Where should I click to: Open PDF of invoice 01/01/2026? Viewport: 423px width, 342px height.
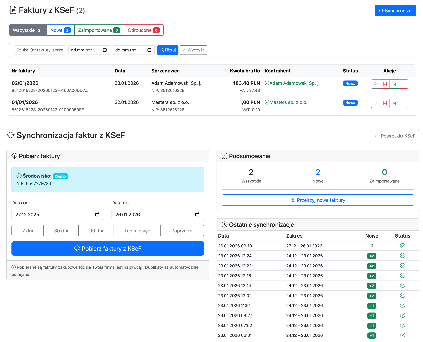coord(385,103)
